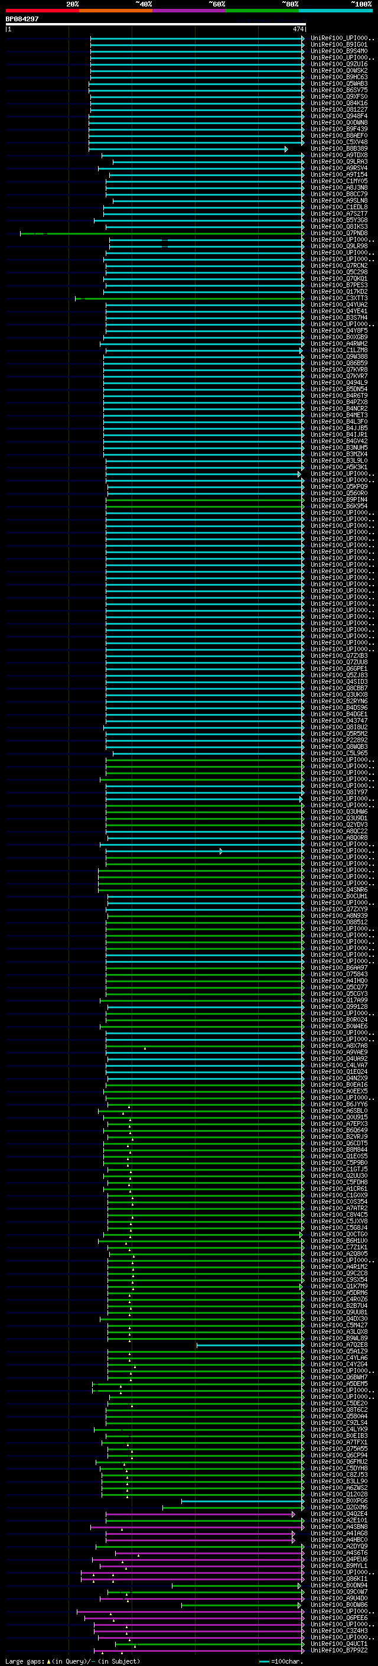The width and height of the screenshot is (378, 1666).
Task: Select label UniRef100_P22892
Action: pos(338,740)
